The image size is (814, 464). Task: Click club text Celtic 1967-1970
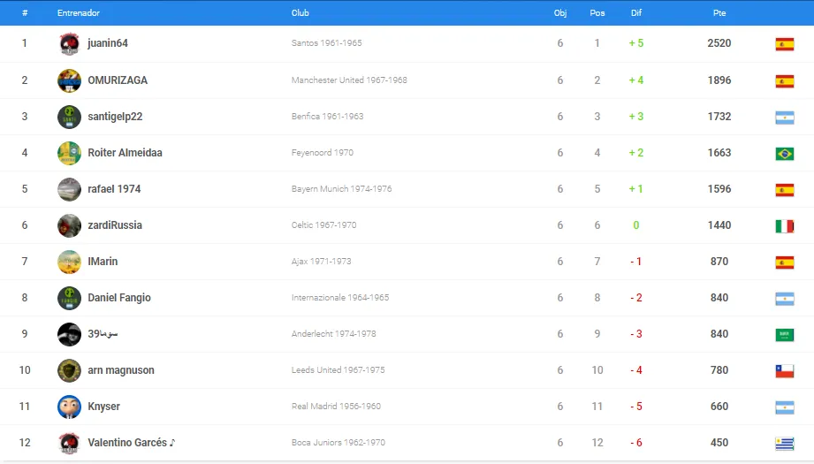[x=323, y=225]
